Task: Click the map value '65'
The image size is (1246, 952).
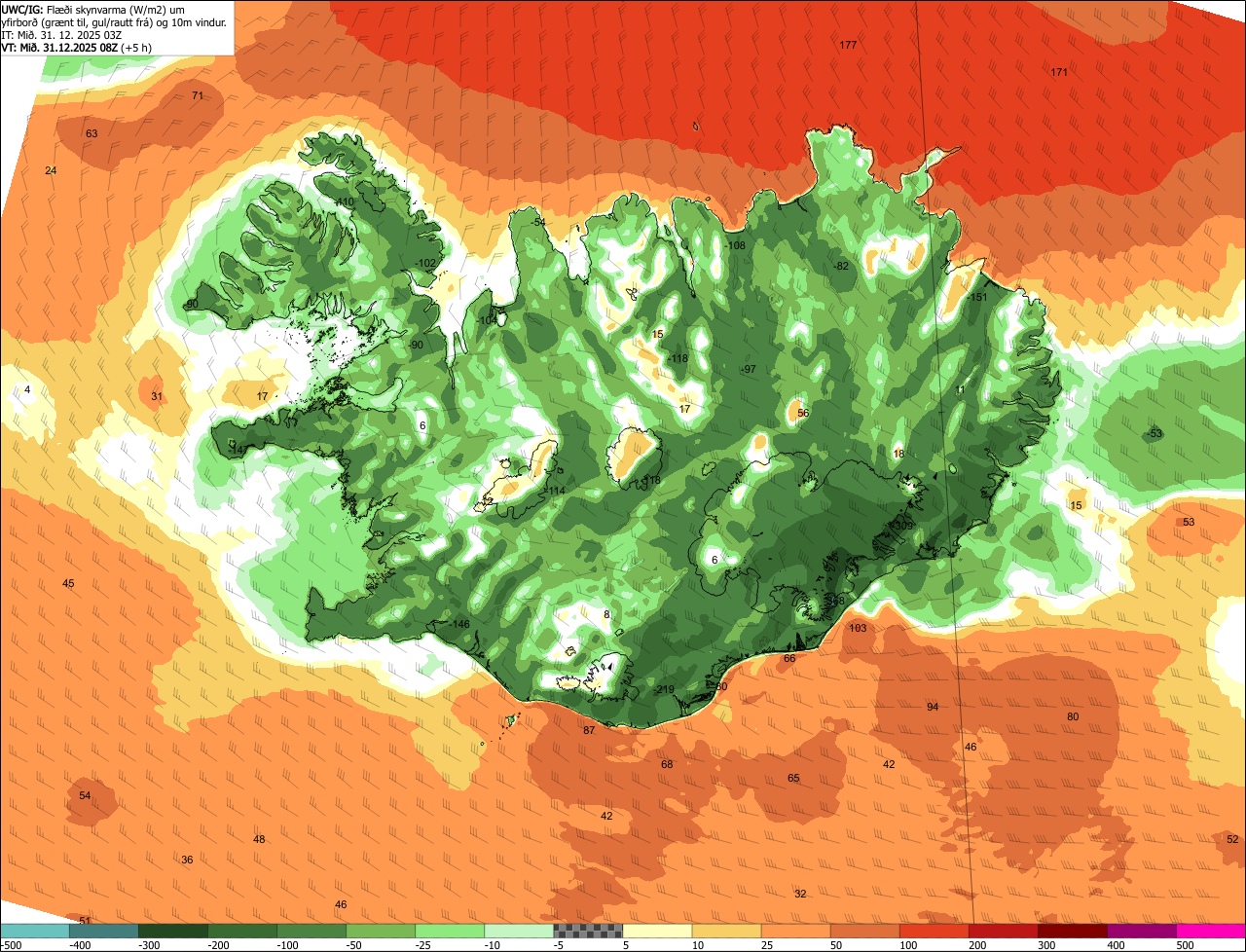Action: pyautogui.click(x=793, y=778)
